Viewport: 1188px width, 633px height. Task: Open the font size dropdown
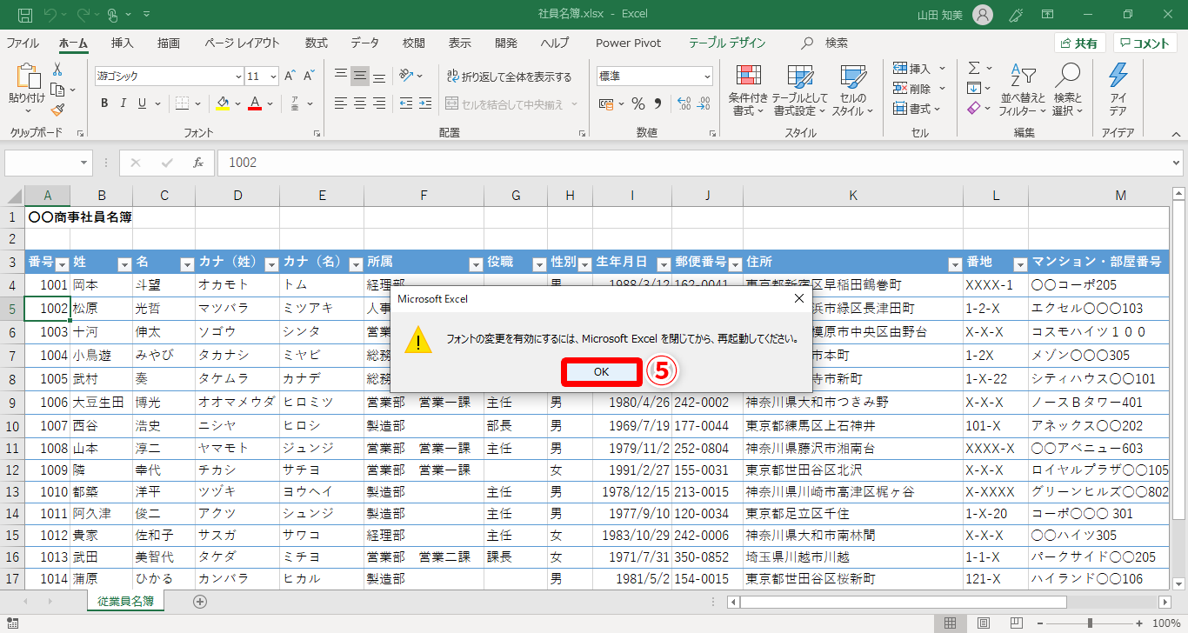(274, 77)
